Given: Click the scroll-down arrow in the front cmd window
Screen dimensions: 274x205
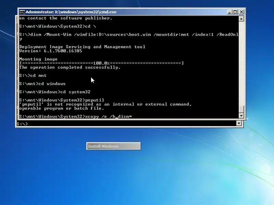Looking at the screenshot, I should [x=241, y=115].
